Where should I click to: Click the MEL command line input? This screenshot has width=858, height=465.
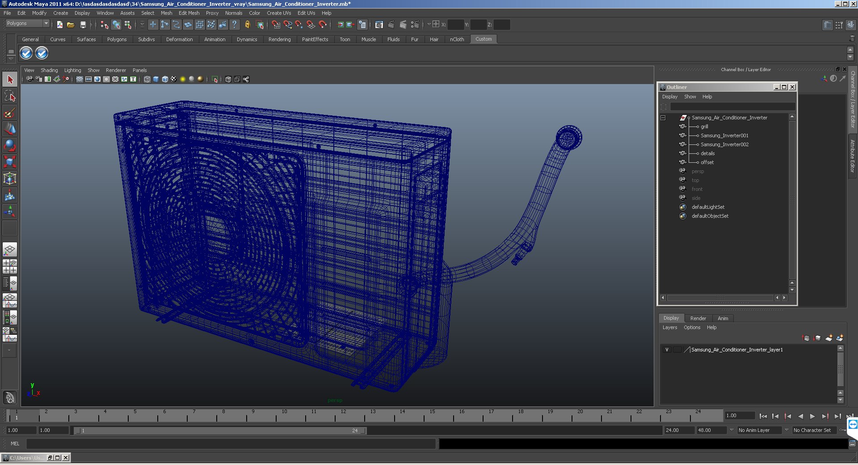[x=231, y=444]
